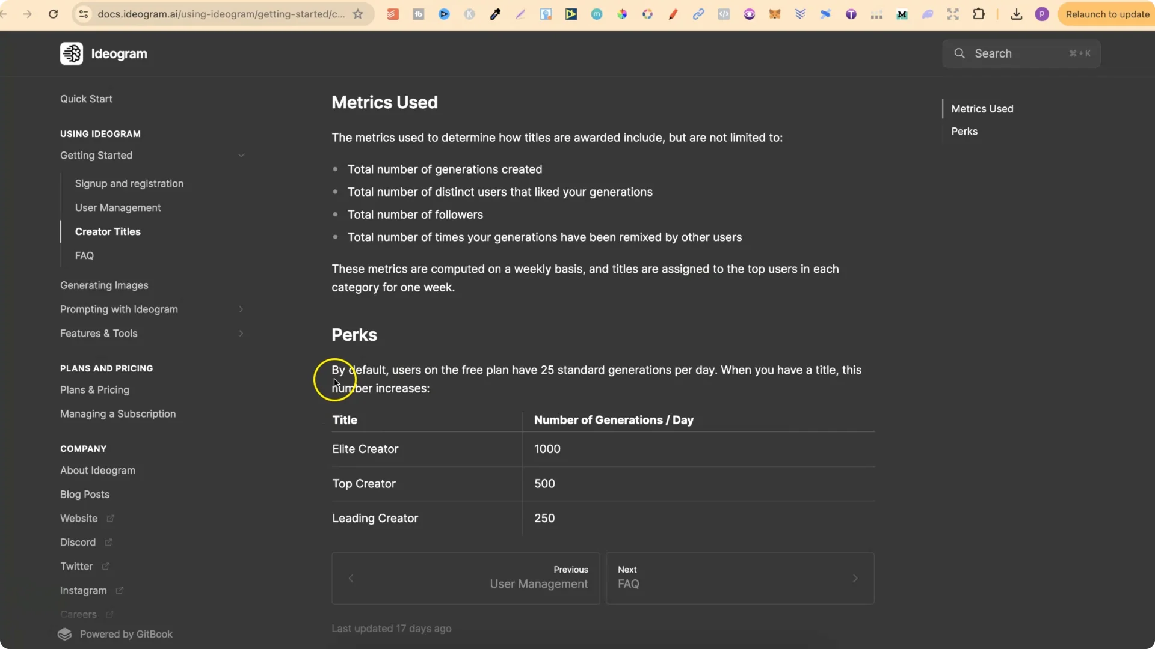Screen dimensions: 1155x649
Task: Expand the Features & Tools section
Action: point(241,333)
